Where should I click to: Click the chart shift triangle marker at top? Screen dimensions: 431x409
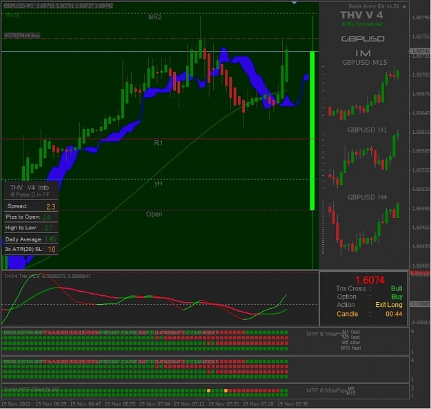[x=294, y=3]
